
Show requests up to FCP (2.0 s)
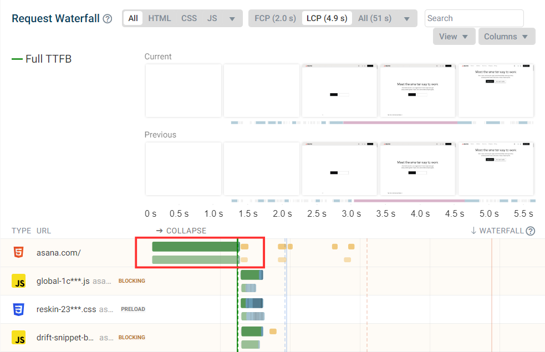pyautogui.click(x=276, y=18)
